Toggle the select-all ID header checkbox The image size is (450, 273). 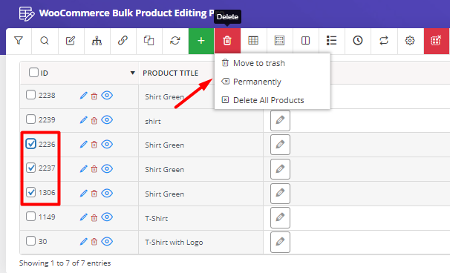click(x=33, y=72)
